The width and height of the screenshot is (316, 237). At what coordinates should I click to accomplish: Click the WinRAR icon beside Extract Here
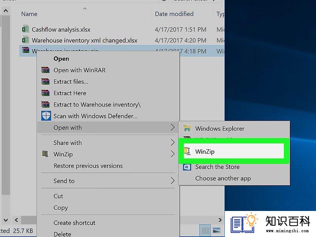click(x=45, y=93)
